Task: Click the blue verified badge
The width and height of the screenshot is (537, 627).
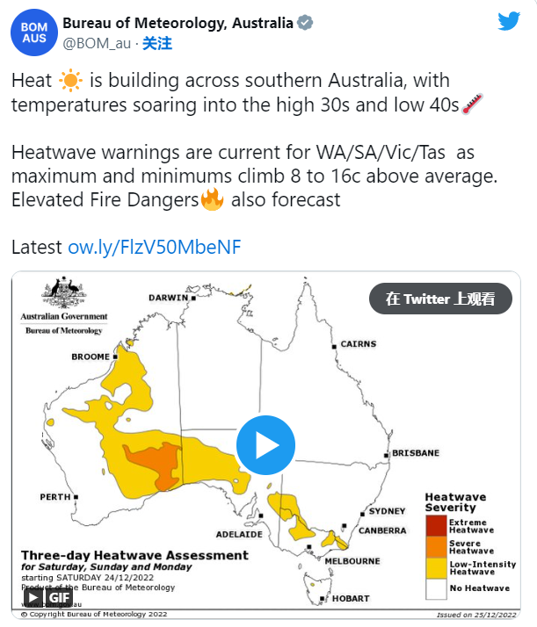Action: pyautogui.click(x=304, y=24)
